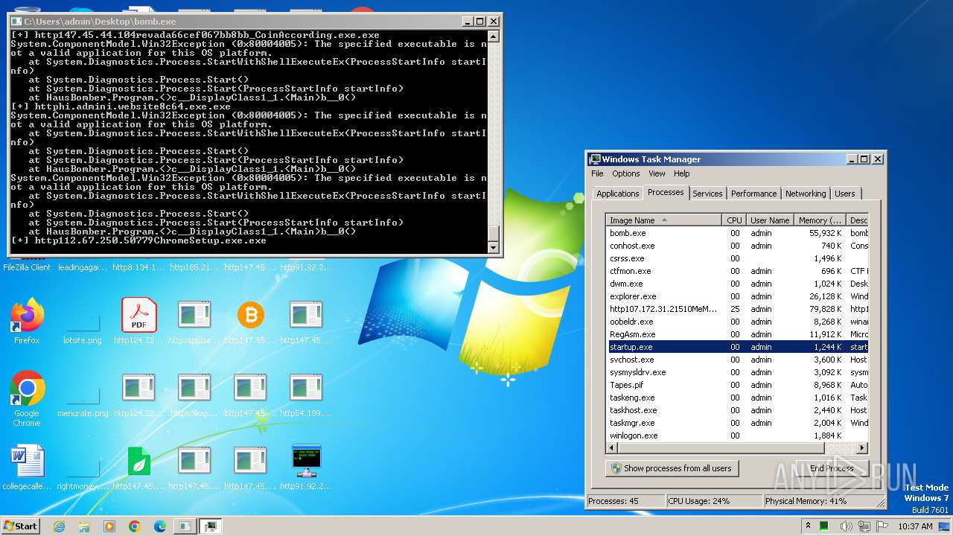Open the Firefox desktop shortcut
Viewport: 953px width, 536px height.
click(x=27, y=322)
